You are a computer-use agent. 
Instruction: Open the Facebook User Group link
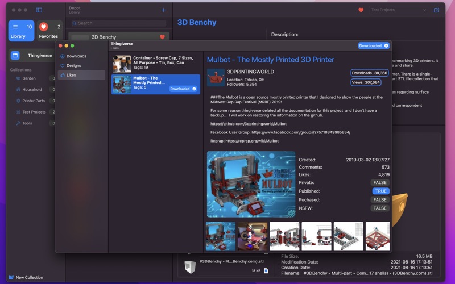click(301, 132)
